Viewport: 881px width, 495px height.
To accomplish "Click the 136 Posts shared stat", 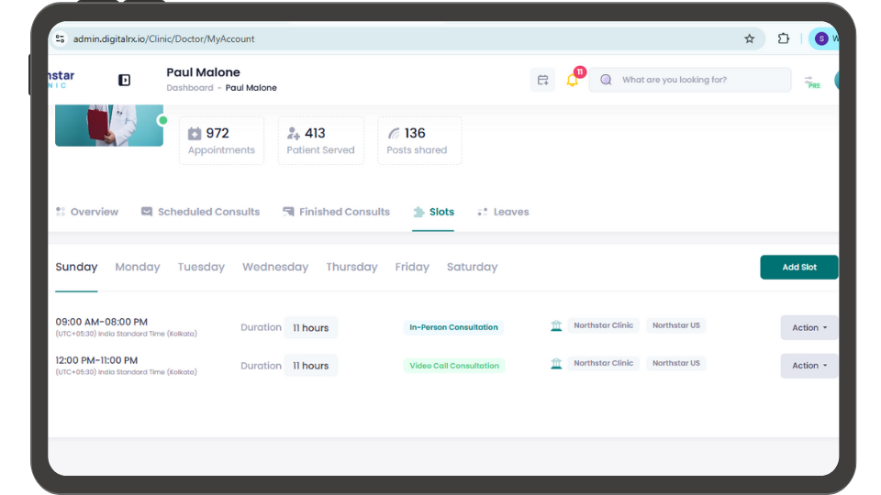I will point(419,140).
